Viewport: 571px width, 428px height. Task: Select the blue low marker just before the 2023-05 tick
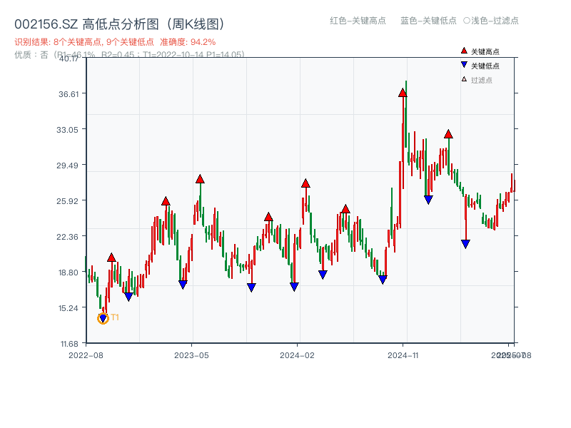pos(183,284)
